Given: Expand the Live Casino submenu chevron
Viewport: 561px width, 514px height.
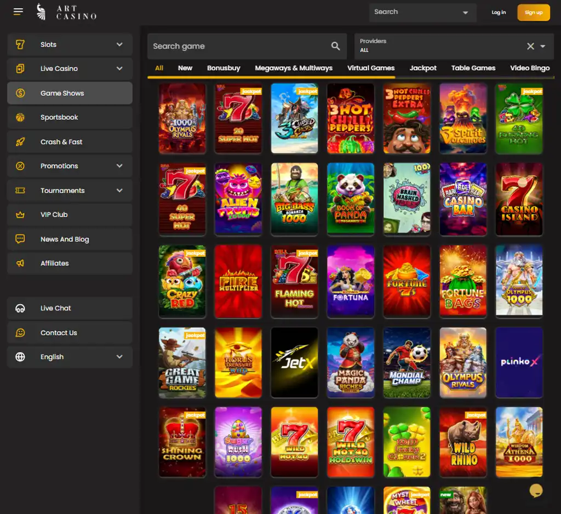Looking at the screenshot, I should tap(119, 68).
